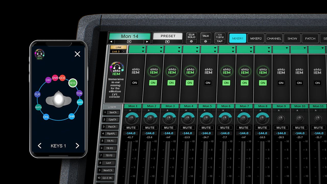This screenshot has width=327, height=184.
Task: Select the FLR node on the phone circle
Action: (37, 94)
